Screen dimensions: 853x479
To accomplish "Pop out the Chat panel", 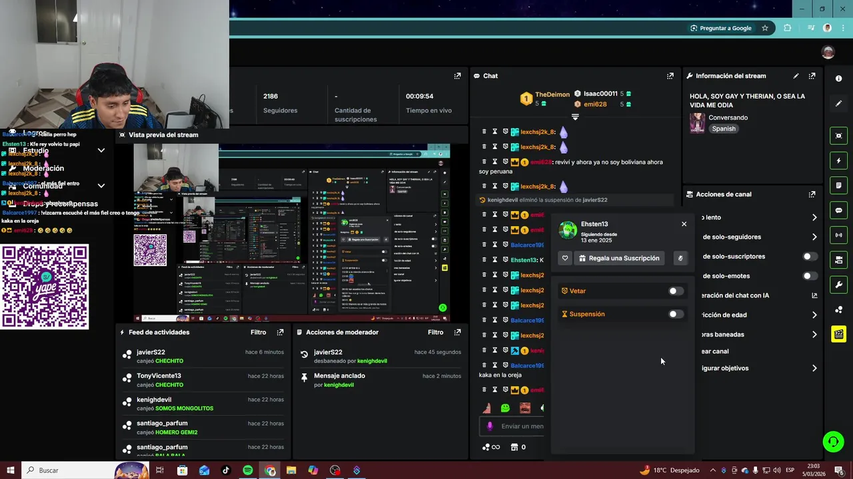I will (670, 76).
